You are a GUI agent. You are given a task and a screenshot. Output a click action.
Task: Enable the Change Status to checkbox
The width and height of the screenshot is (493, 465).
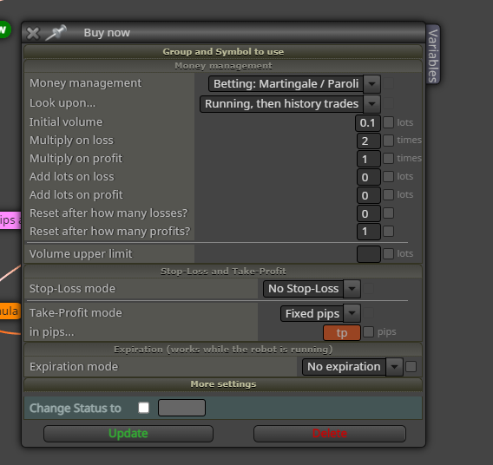[144, 408]
